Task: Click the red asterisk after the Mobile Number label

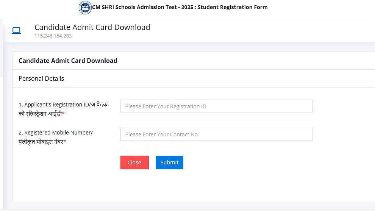Action: (65, 142)
